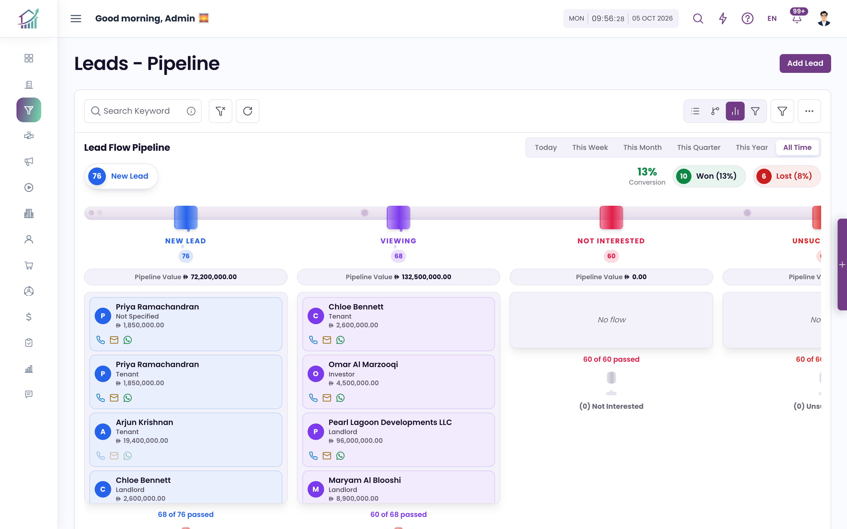The width and height of the screenshot is (847, 529).
Task: Click the 76 New Lead pill
Action: pyautogui.click(x=121, y=176)
